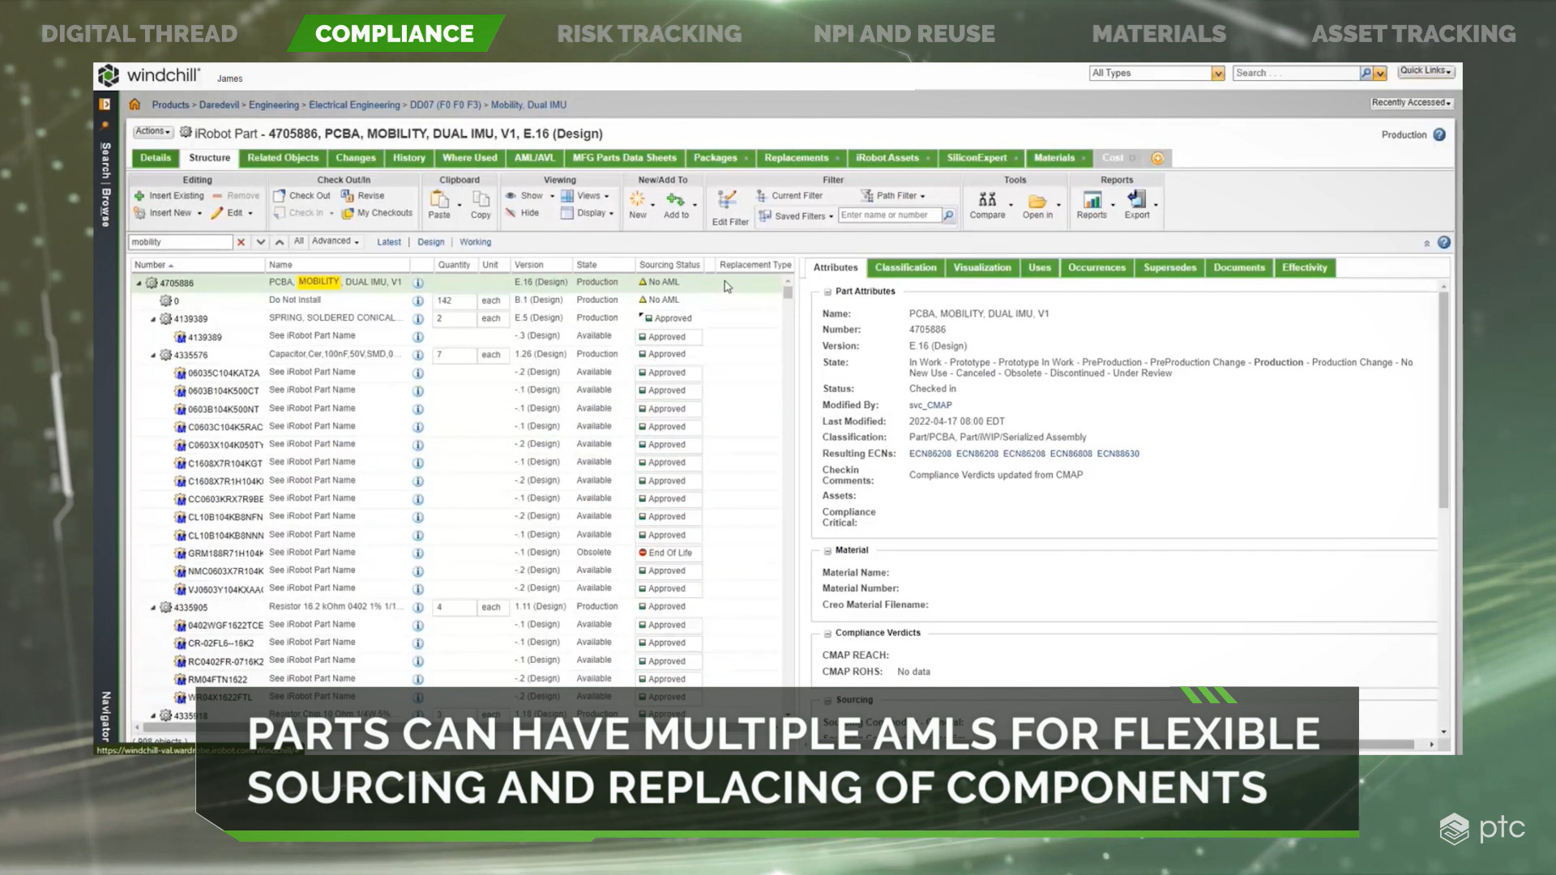
Task: Click the Copy icon
Action: click(481, 199)
